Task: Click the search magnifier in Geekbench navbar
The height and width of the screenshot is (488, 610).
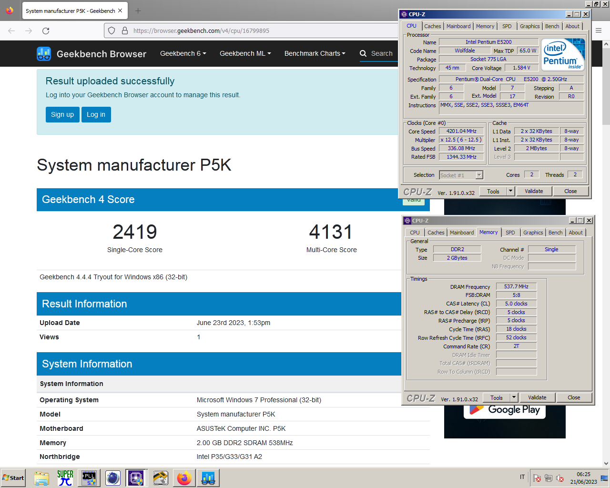Action: pyautogui.click(x=363, y=53)
